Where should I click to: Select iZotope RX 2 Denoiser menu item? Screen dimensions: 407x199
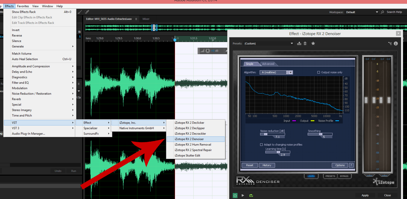coord(189,139)
